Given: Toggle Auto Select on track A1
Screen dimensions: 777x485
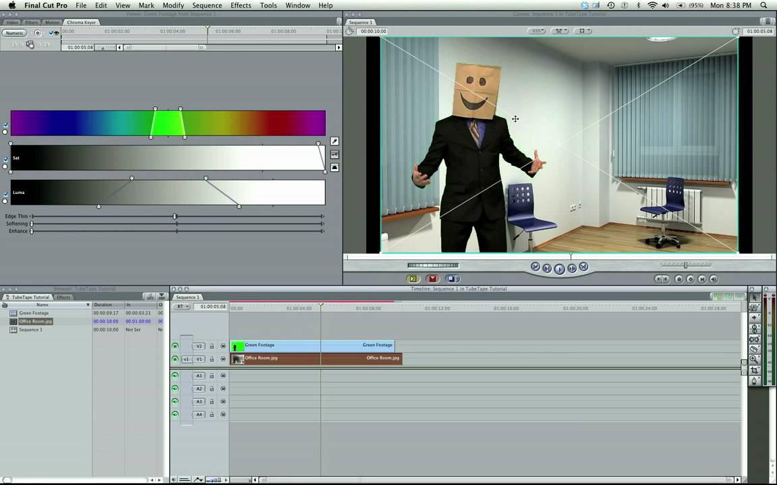Looking at the screenshot, I should (223, 376).
